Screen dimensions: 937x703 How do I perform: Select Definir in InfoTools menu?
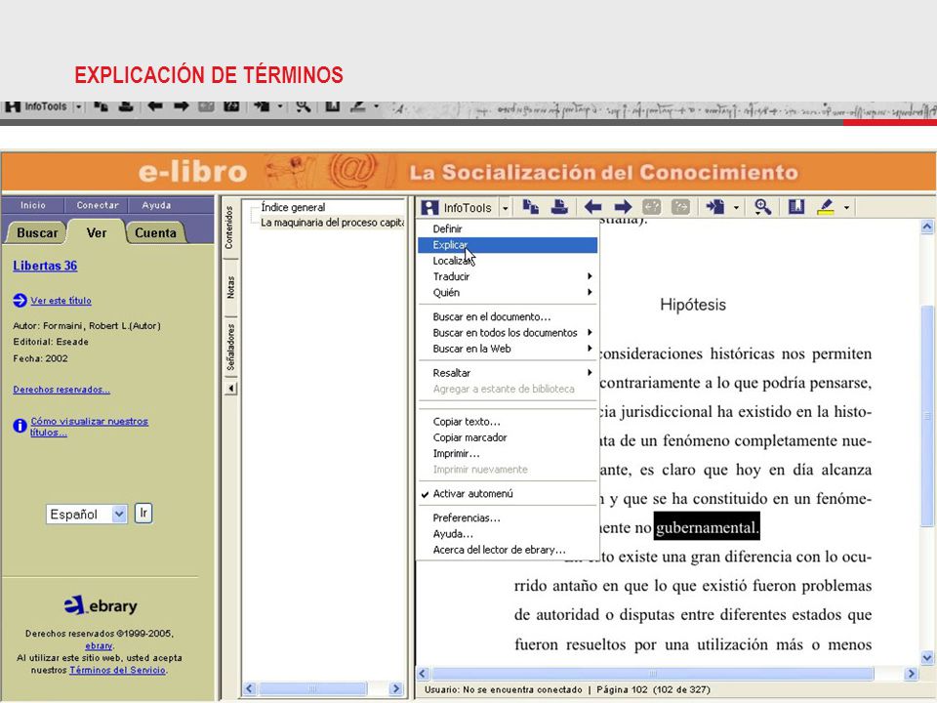point(508,228)
